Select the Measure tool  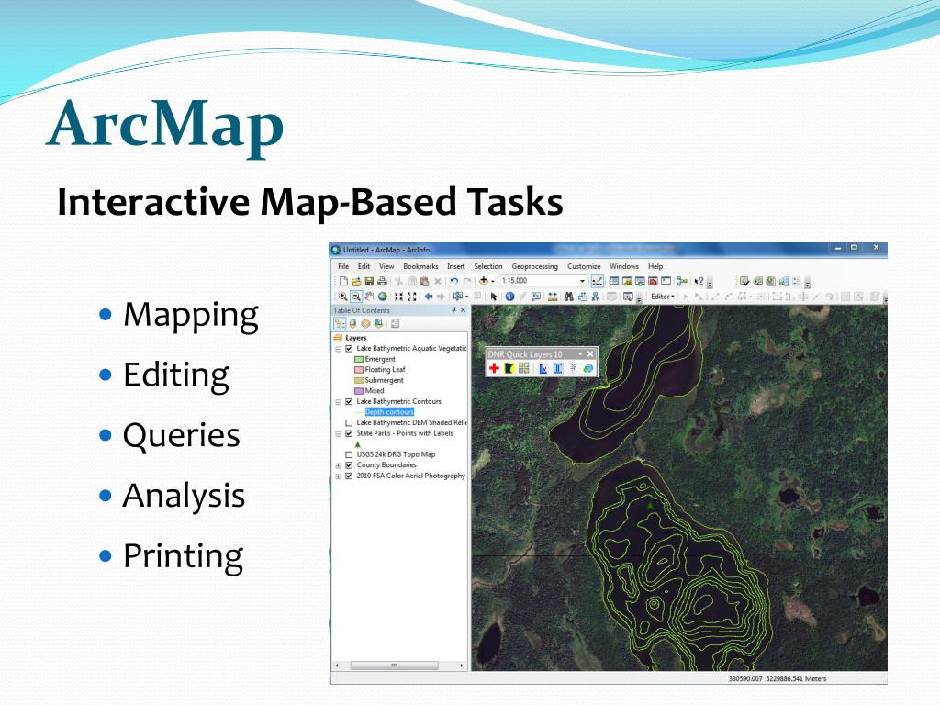pos(552,297)
